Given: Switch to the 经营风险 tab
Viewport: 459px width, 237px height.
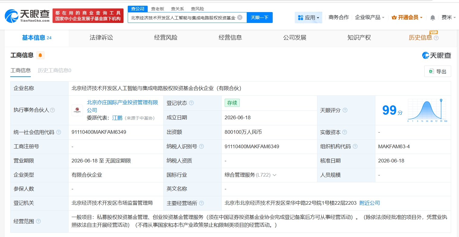Looking at the screenshot, I should [166, 38].
